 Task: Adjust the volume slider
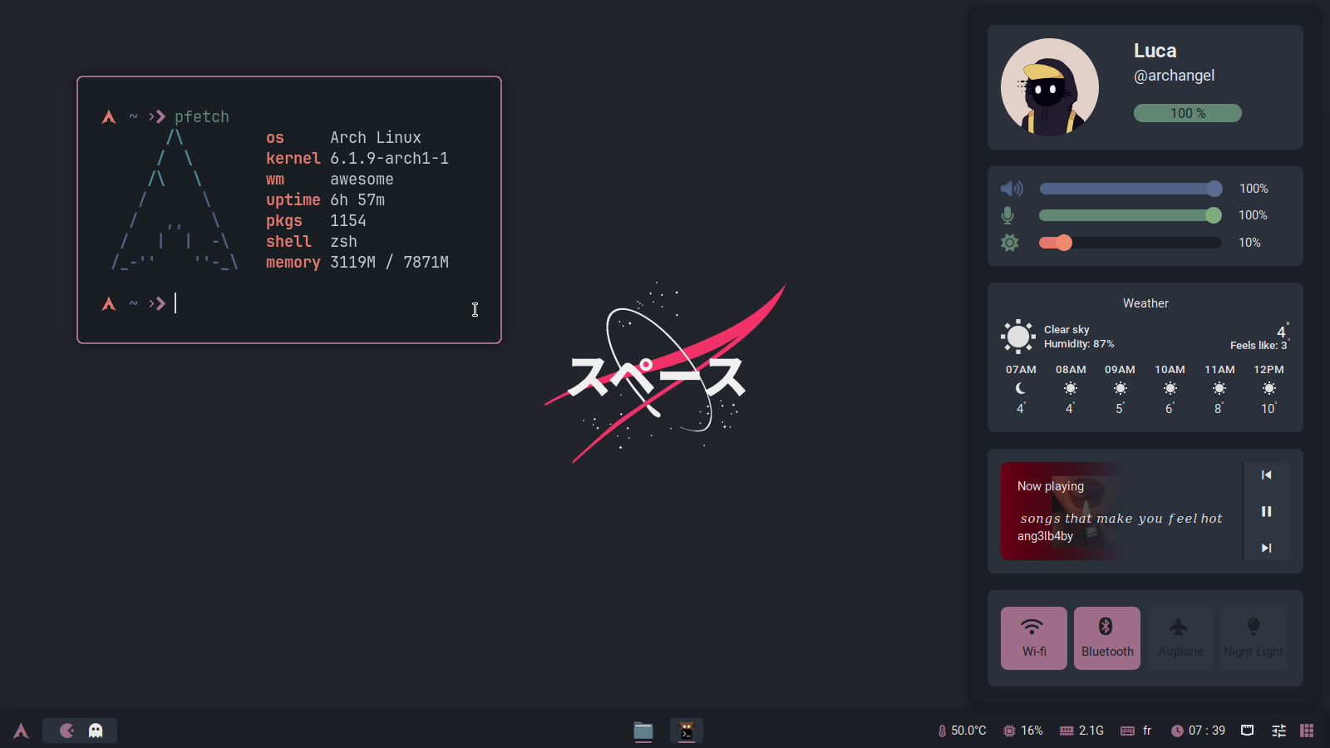point(1130,189)
